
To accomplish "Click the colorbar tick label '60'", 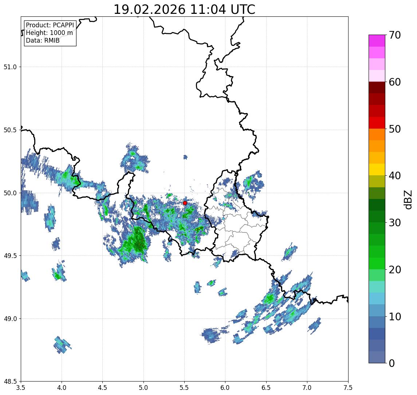I will pos(395,82).
